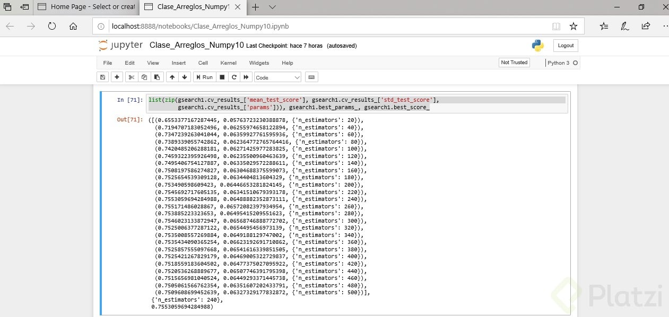Click the share page icon
The height and width of the screenshot is (317, 669).
(x=646, y=26)
